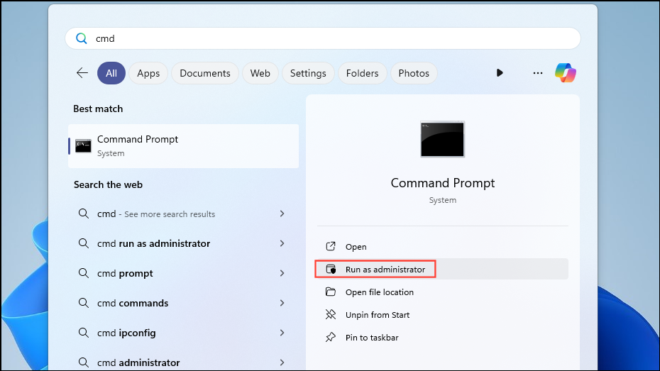Click the Pin to taskbar pin icon
Screen dimensions: 660x371
(331, 338)
